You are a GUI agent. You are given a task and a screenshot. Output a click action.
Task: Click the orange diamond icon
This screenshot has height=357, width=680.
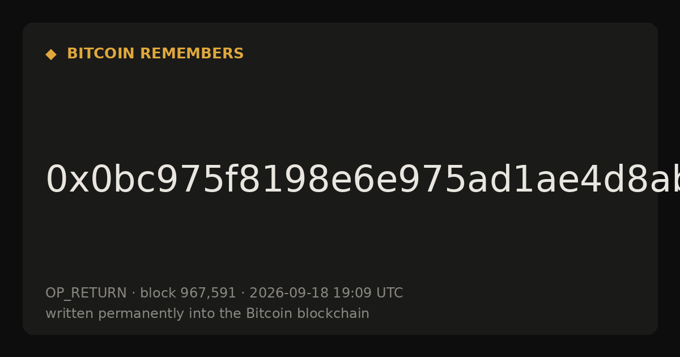tap(51, 54)
